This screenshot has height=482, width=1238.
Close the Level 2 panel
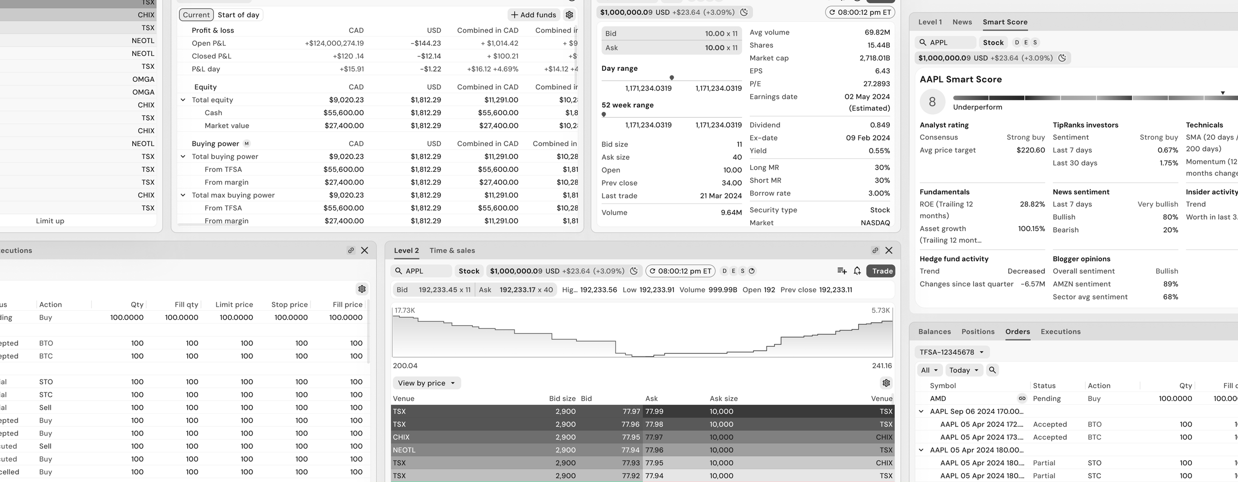click(x=889, y=250)
